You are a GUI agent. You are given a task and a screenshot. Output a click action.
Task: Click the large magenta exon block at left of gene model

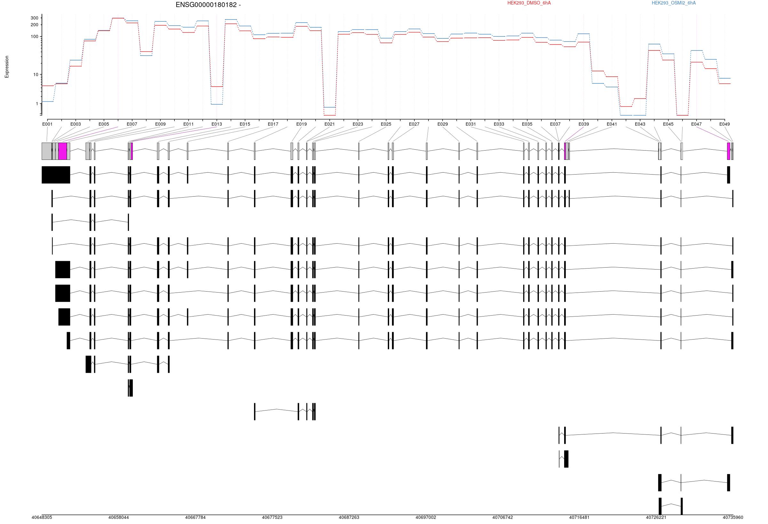tap(63, 151)
